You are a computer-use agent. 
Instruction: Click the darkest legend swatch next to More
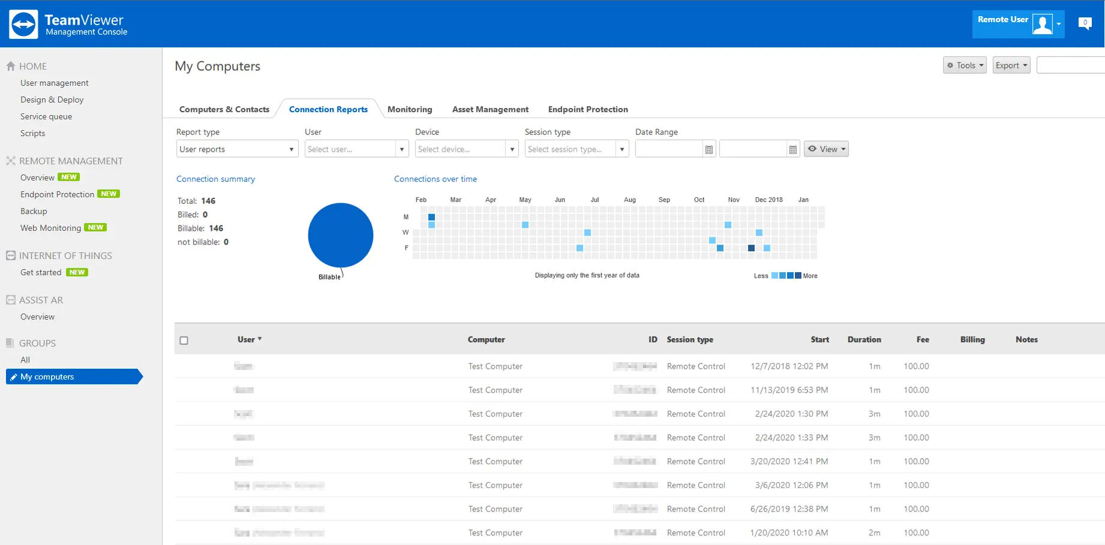[x=798, y=276]
